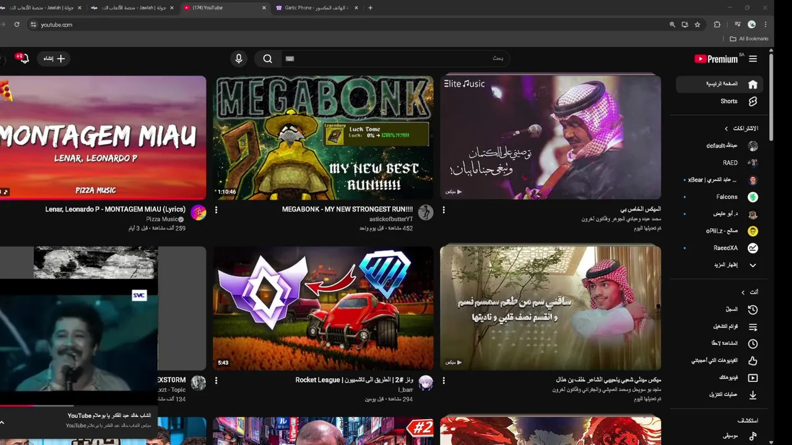This screenshot has height=445, width=792.
Task: Open Chrome media controls icon
Action: (738, 25)
